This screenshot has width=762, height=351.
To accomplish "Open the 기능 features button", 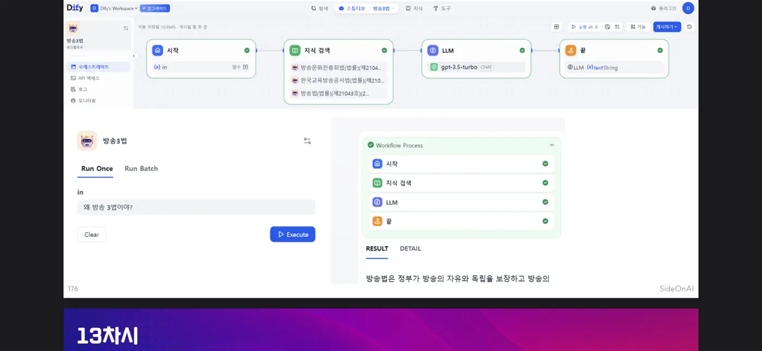I will click(x=638, y=27).
